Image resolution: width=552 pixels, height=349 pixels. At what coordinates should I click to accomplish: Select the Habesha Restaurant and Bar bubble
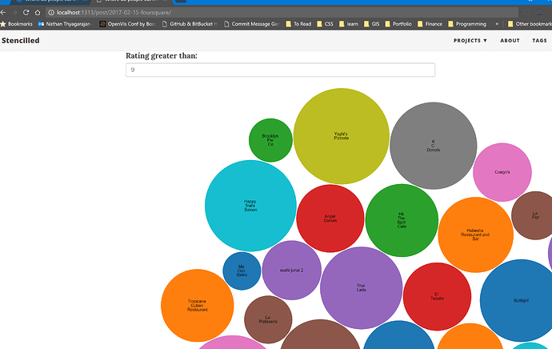475,235
